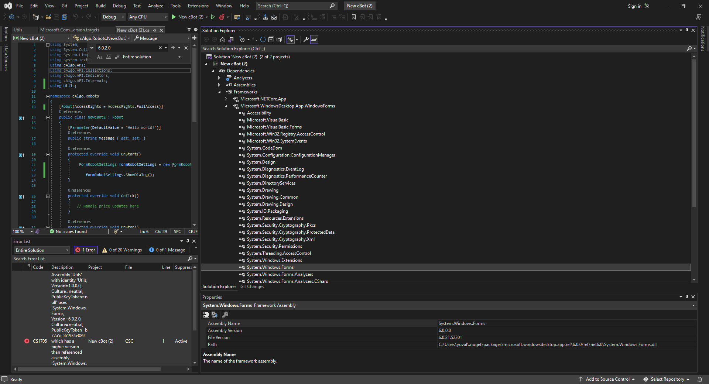Click the Hot Reload flame icon
The image size is (709, 384).
222,17
